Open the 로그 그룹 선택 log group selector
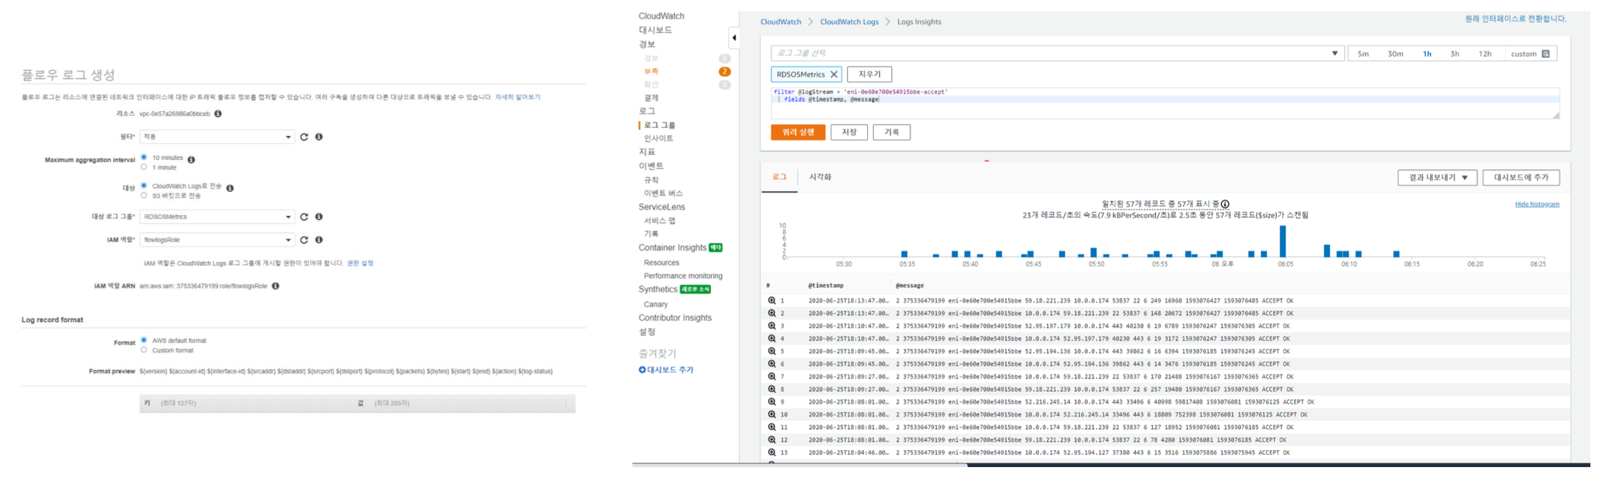 [1057, 54]
